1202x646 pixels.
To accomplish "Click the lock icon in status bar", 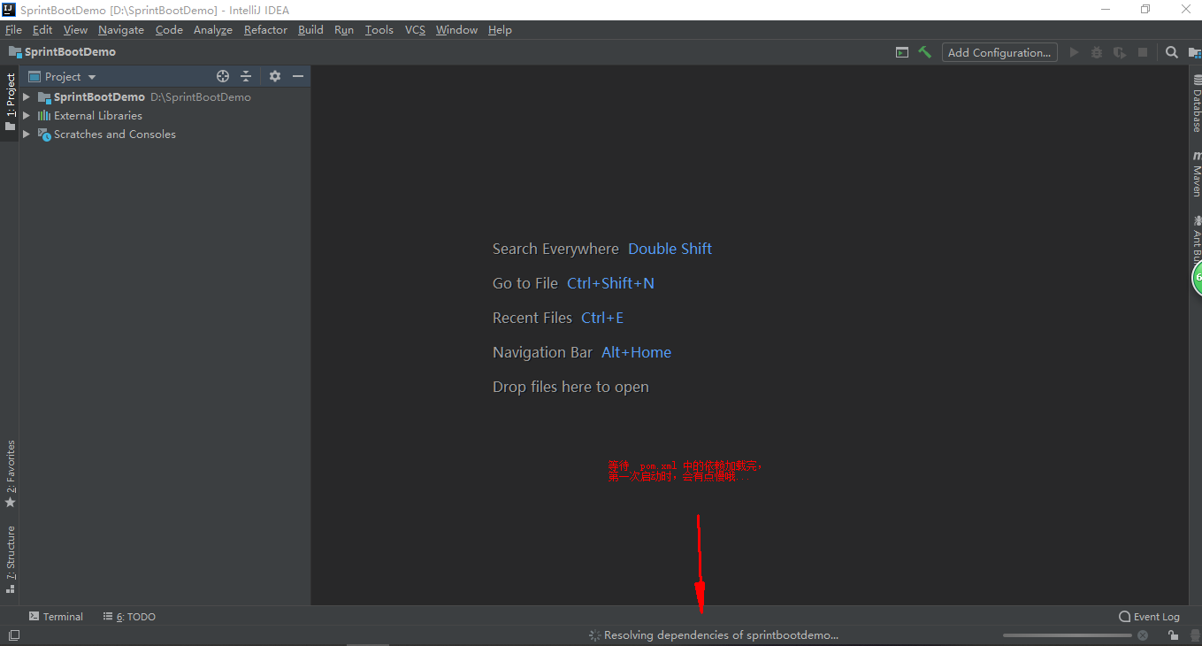I will pyautogui.click(x=1173, y=635).
